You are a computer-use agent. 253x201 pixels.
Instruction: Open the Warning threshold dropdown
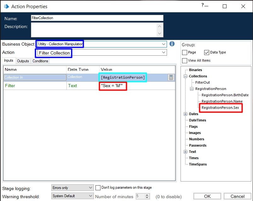(90, 196)
